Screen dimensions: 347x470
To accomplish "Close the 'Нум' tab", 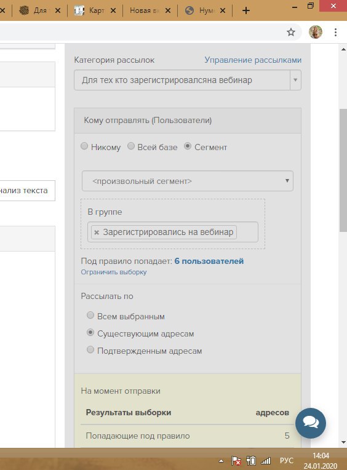I will [223, 10].
